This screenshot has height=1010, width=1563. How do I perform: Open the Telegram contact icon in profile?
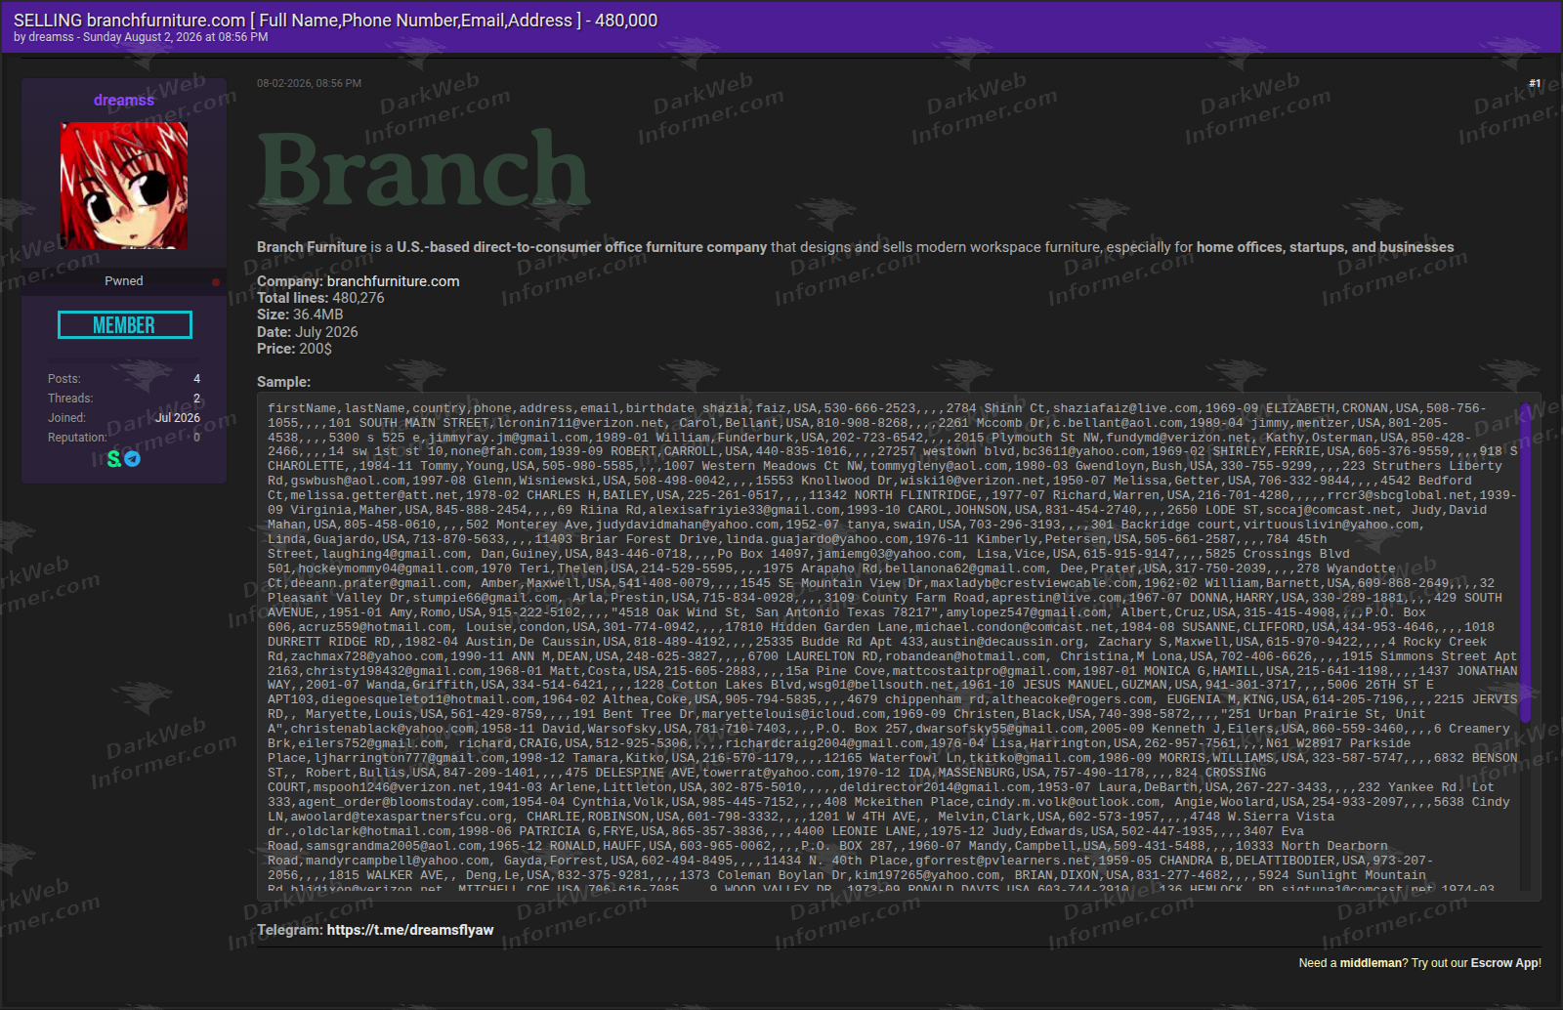[133, 458]
